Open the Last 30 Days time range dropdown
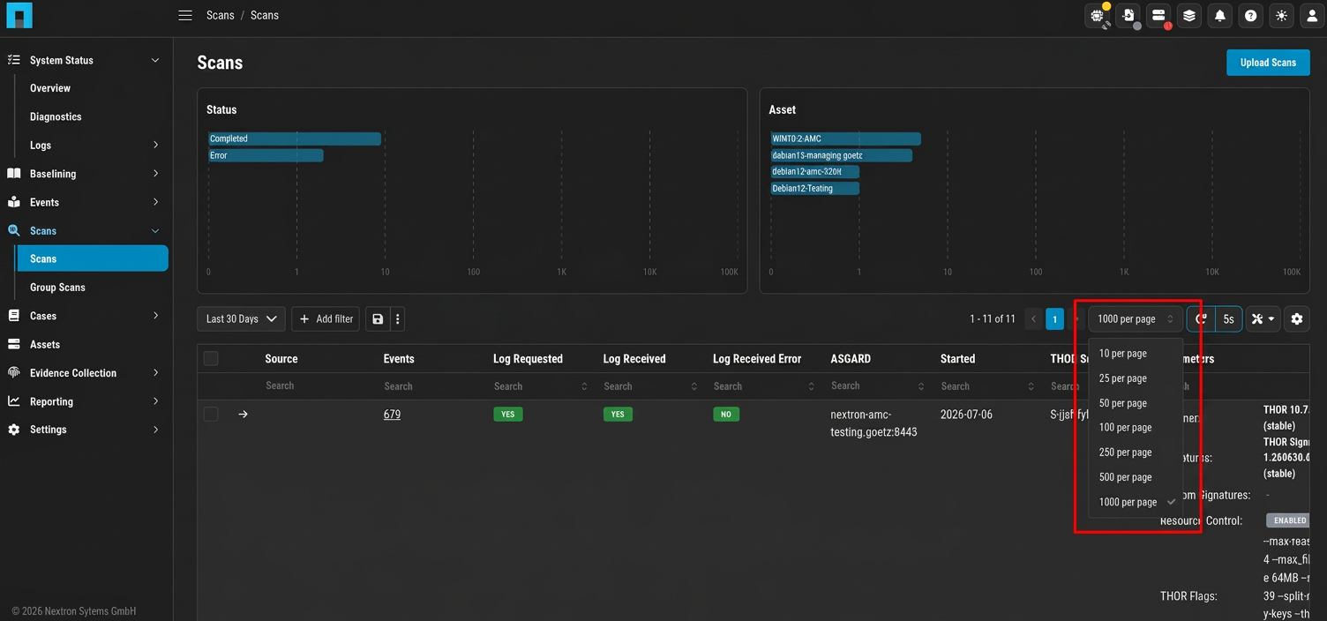This screenshot has height=621, width=1327. coord(241,318)
